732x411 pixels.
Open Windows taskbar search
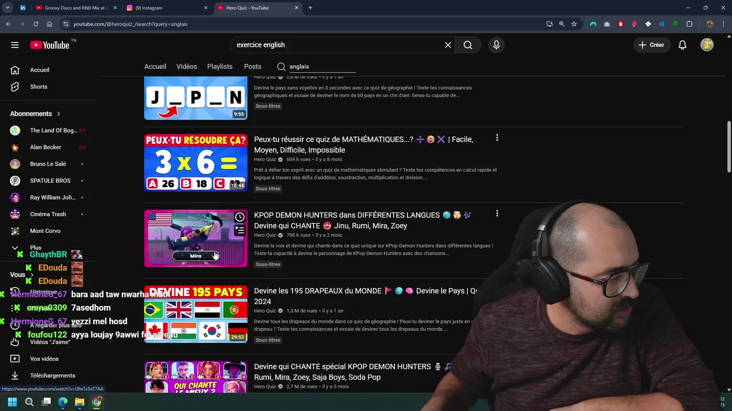(x=29, y=402)
